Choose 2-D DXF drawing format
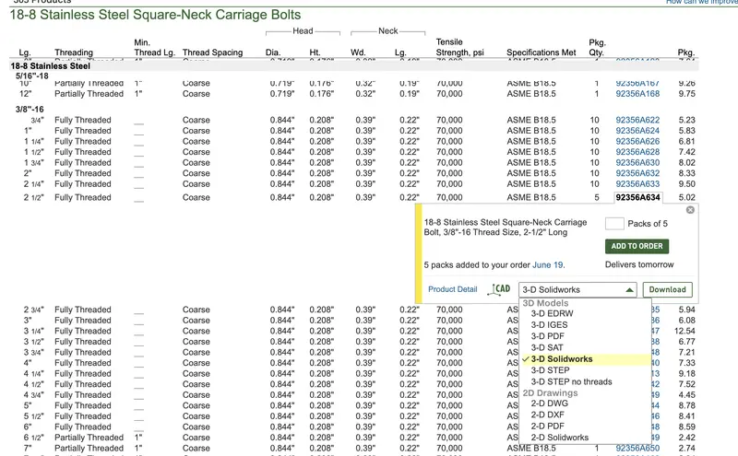 click(547, 415)
